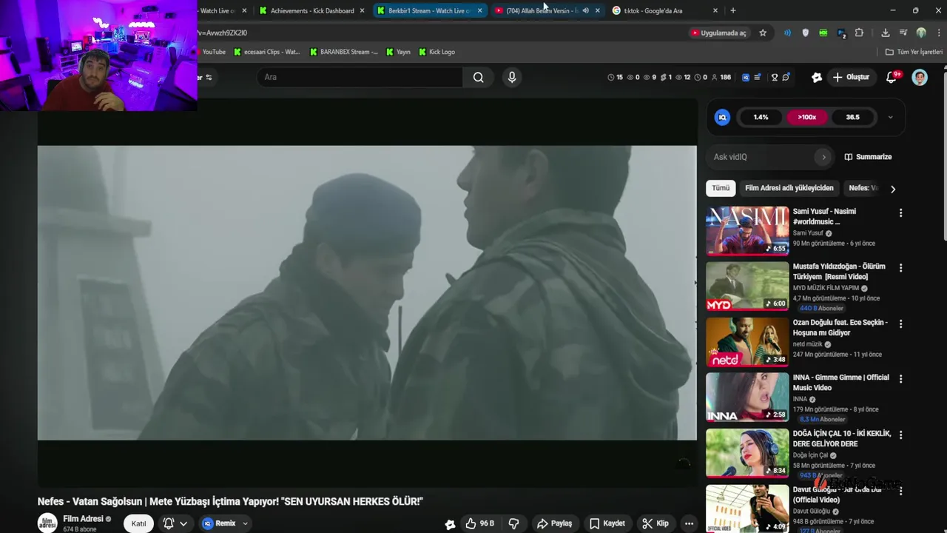947x533 pixels.
Task: Open options for Mustafa Yıldızdoğan video
Action: pos(900,267)
